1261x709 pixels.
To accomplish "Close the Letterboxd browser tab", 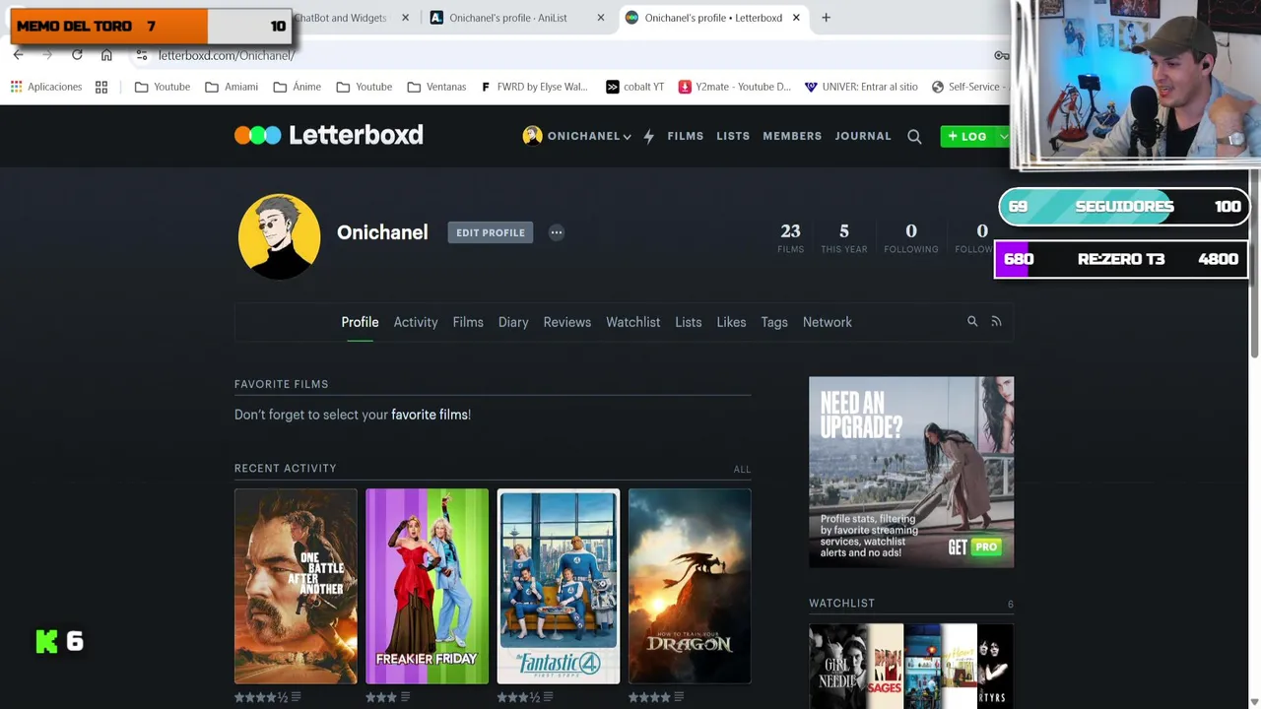I will [796, 18].
